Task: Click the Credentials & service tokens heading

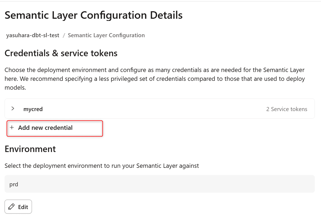Action: (x=61, y=53)
